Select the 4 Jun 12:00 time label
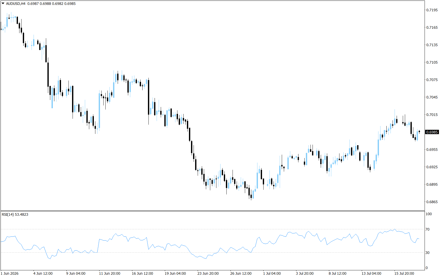This screenshot has height=277, width=441. 43,273
